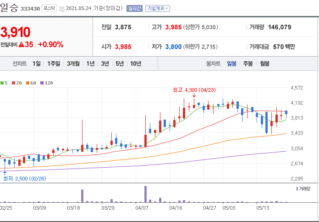This screenshot has width=319, height=222.
Task: Click the 저가 value 3,800
Action: point(173,47)
